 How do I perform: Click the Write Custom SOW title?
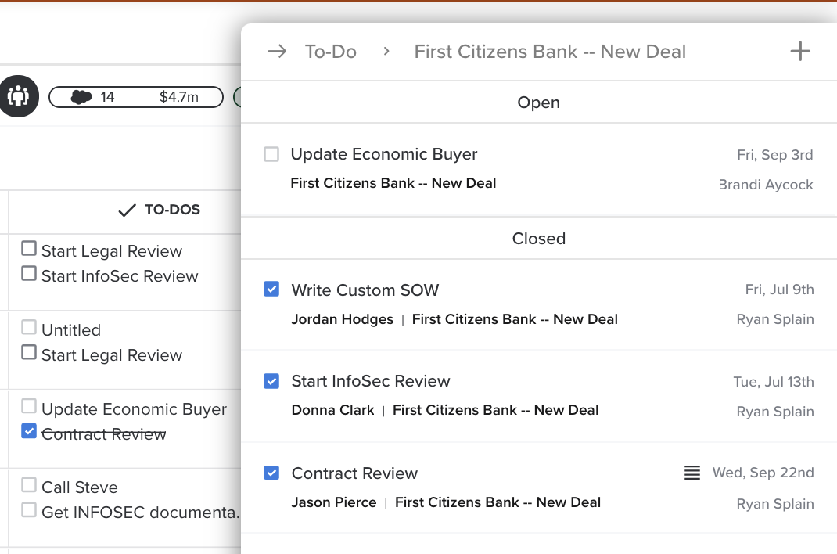[365, 290]
